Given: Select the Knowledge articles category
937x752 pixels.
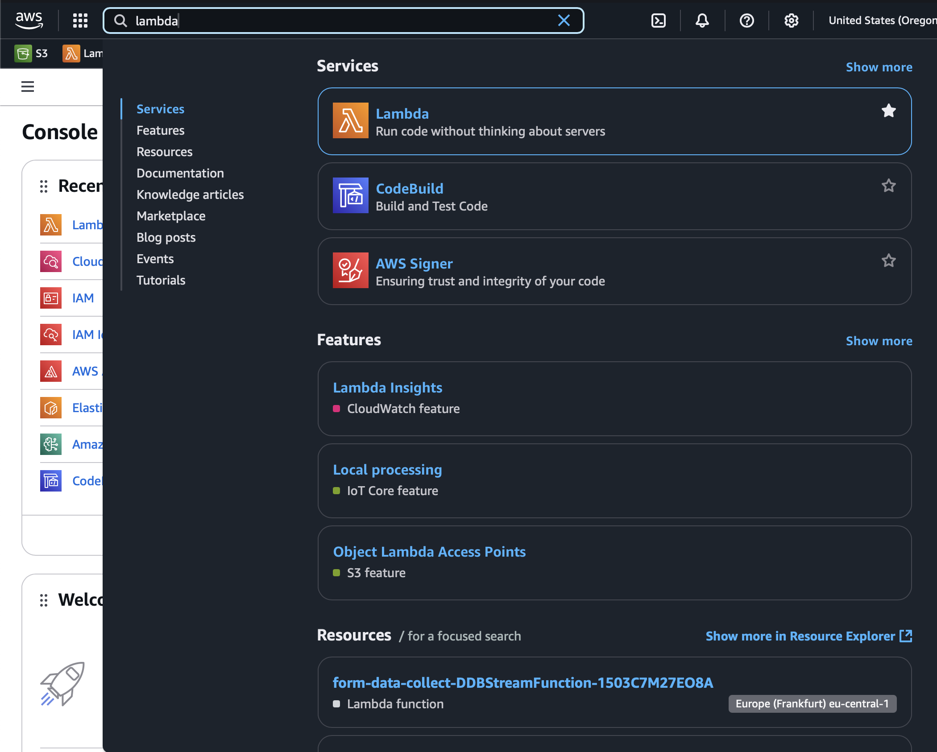Looking at the screenshot, I should pos(190,194).
